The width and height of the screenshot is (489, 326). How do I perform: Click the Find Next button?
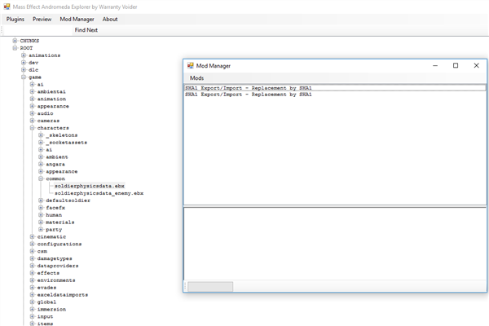[x=86, y=30]
